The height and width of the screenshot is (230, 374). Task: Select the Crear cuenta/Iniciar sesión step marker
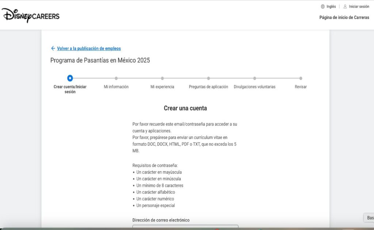tap(70, 78)
